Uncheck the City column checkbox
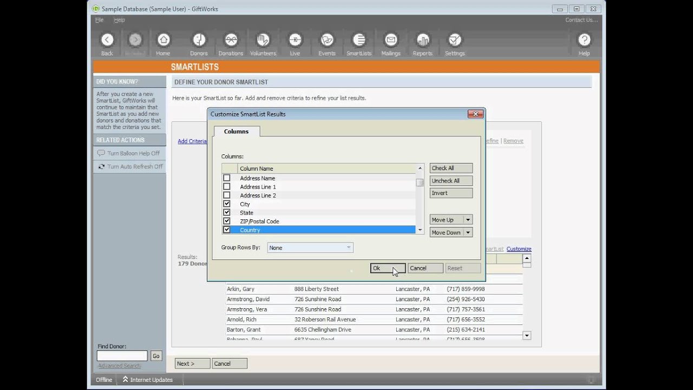693x390 pixels. pos(227,204)
